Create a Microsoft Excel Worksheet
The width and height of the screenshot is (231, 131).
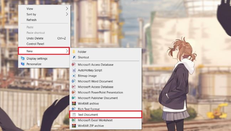point(105,120)
